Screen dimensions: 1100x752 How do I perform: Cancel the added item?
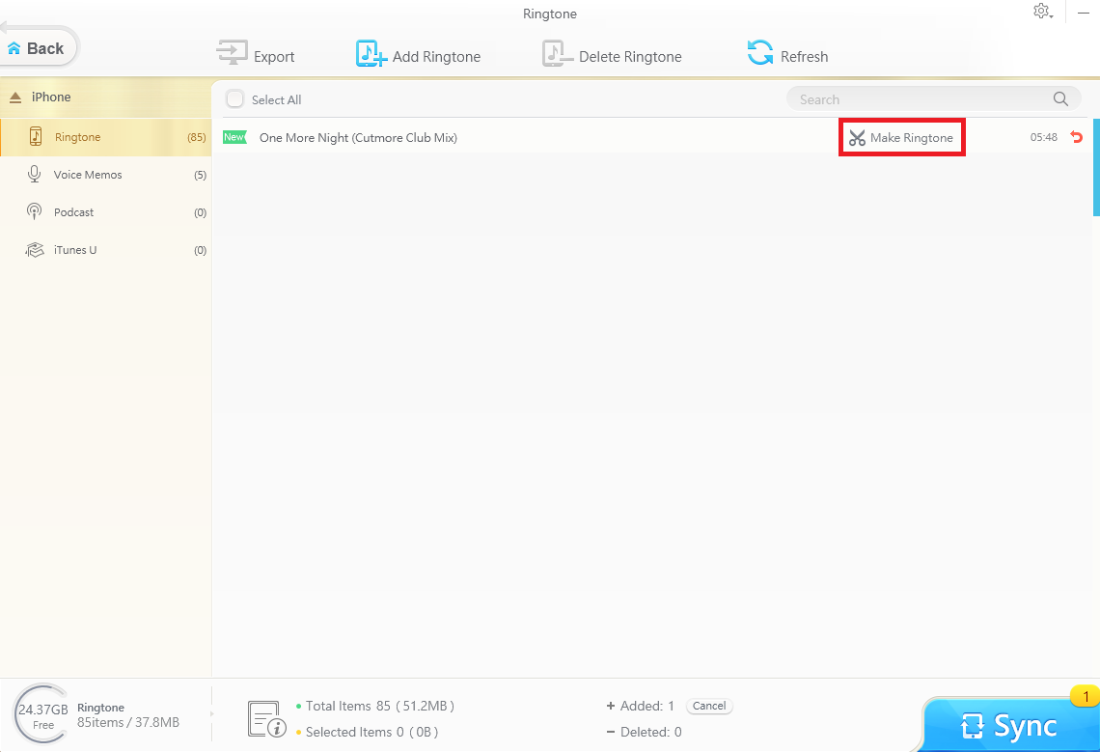[x=709, y=706]
